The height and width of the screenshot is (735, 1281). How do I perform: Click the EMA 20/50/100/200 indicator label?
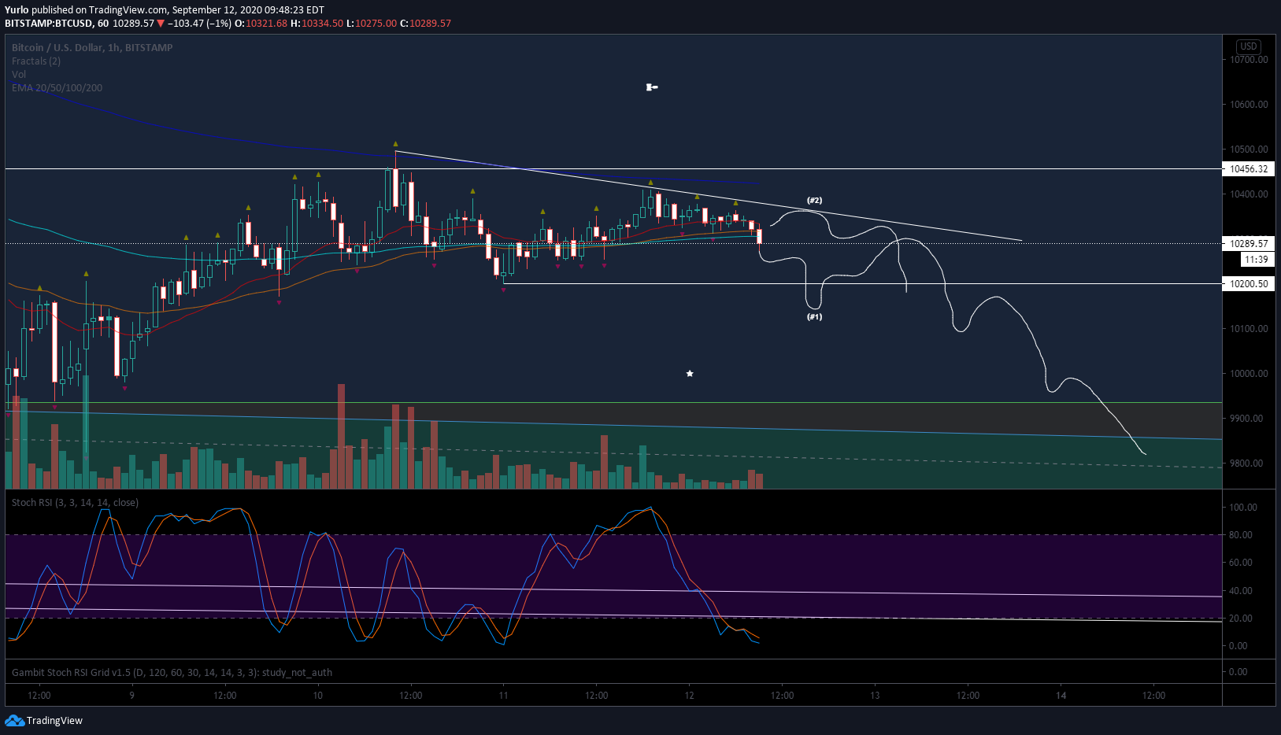coord(57,88)
